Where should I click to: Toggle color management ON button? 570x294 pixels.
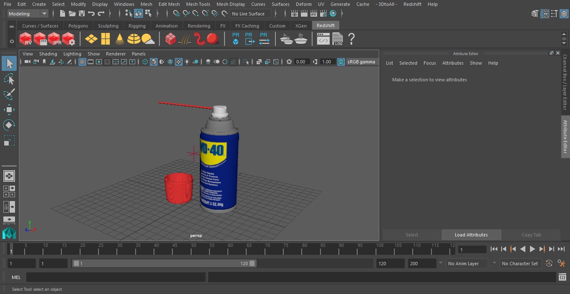341,62
